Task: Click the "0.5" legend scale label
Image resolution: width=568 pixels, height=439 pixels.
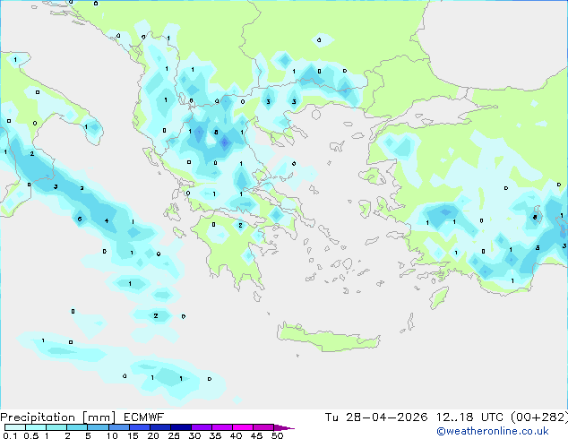Action: (31, 435)
